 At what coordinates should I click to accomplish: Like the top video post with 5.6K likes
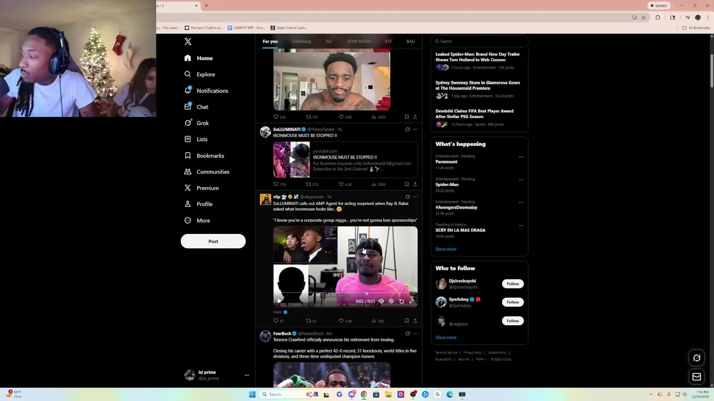(x=346, y=117)
